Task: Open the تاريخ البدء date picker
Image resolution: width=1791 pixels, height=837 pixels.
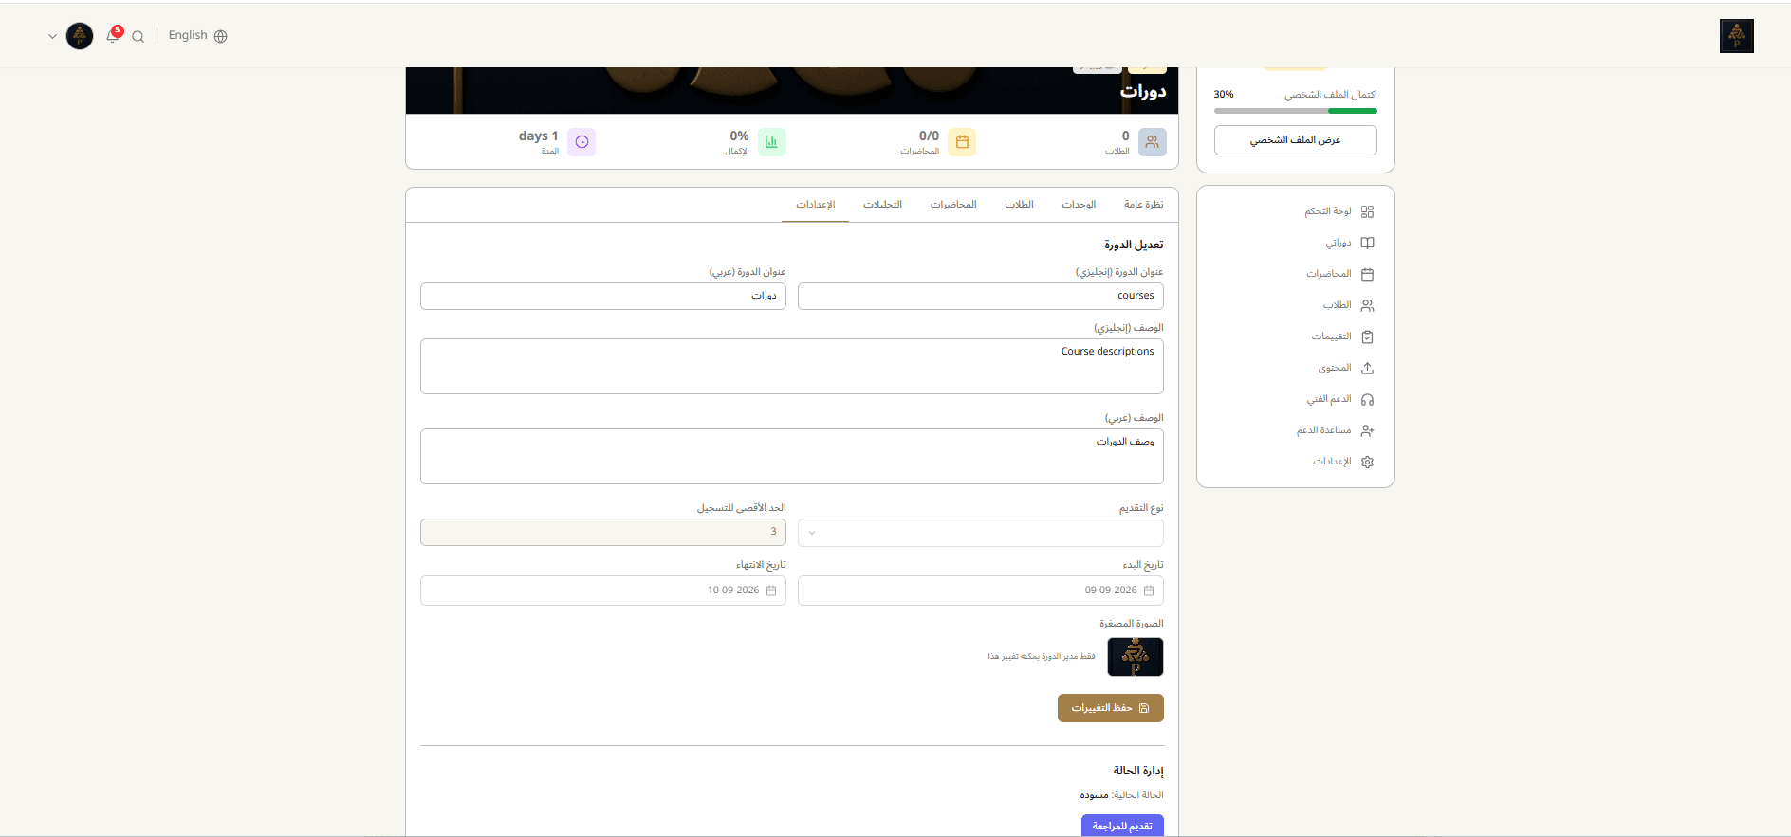Action: tap(981, 591)
